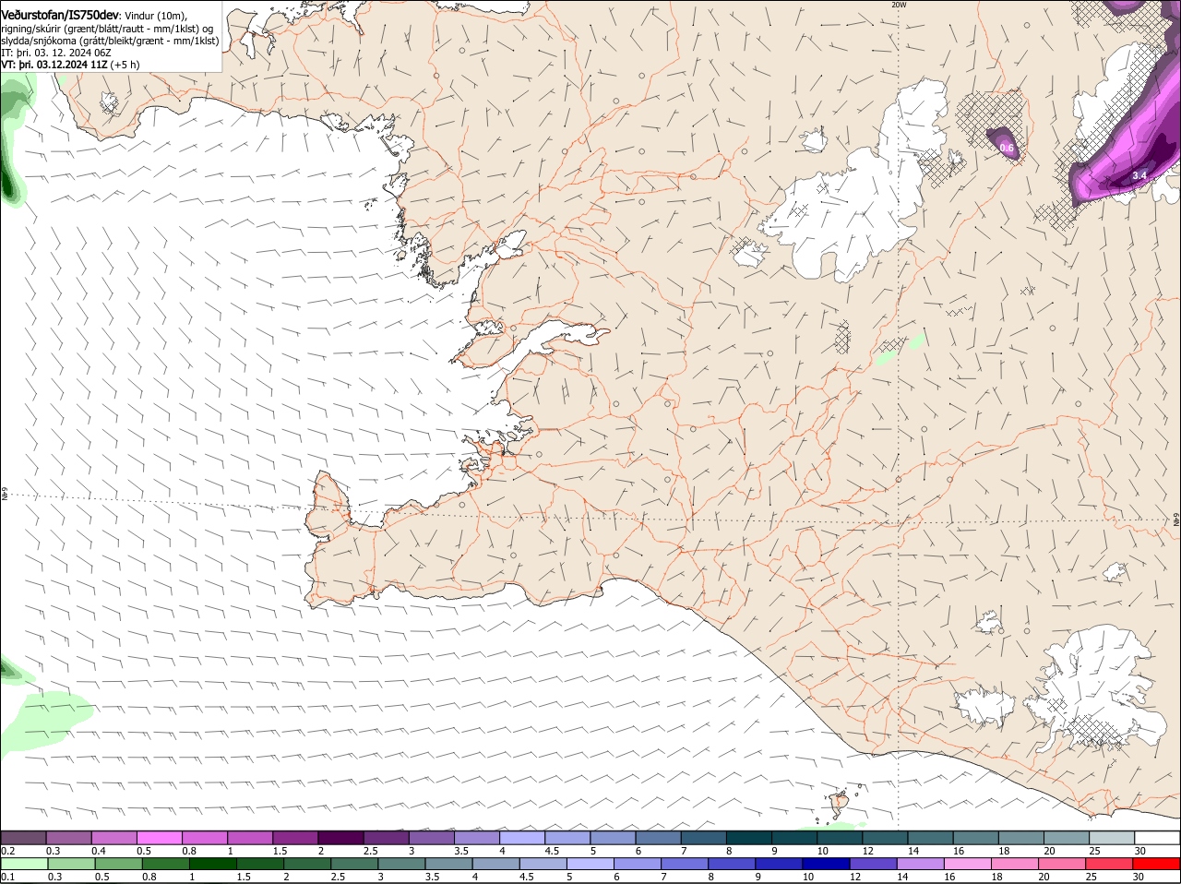The height and width of the screenshot is (884, 1181).
Task: Click the lower legend swatch labeled 2.5
Action: [x=354, y=864]
